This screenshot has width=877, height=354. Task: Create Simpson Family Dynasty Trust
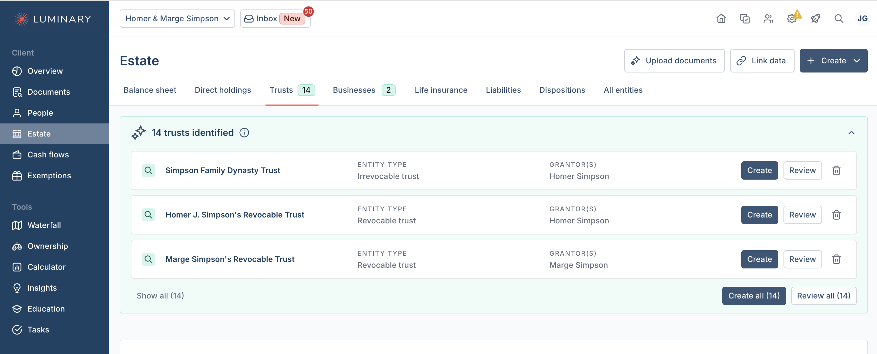tap(759, 170)
